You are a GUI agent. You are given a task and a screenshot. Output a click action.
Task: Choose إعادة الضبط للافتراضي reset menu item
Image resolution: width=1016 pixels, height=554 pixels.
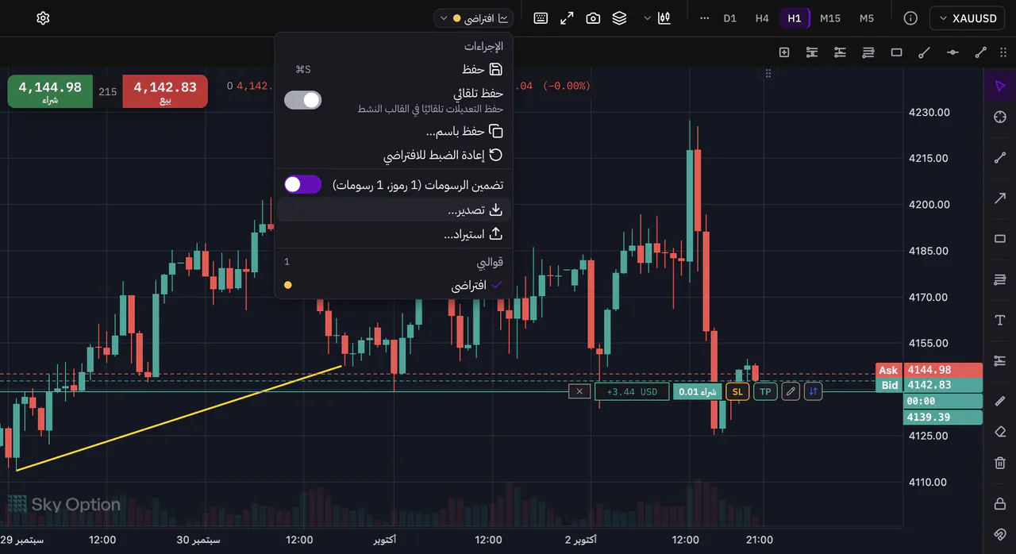click(394, 155)
